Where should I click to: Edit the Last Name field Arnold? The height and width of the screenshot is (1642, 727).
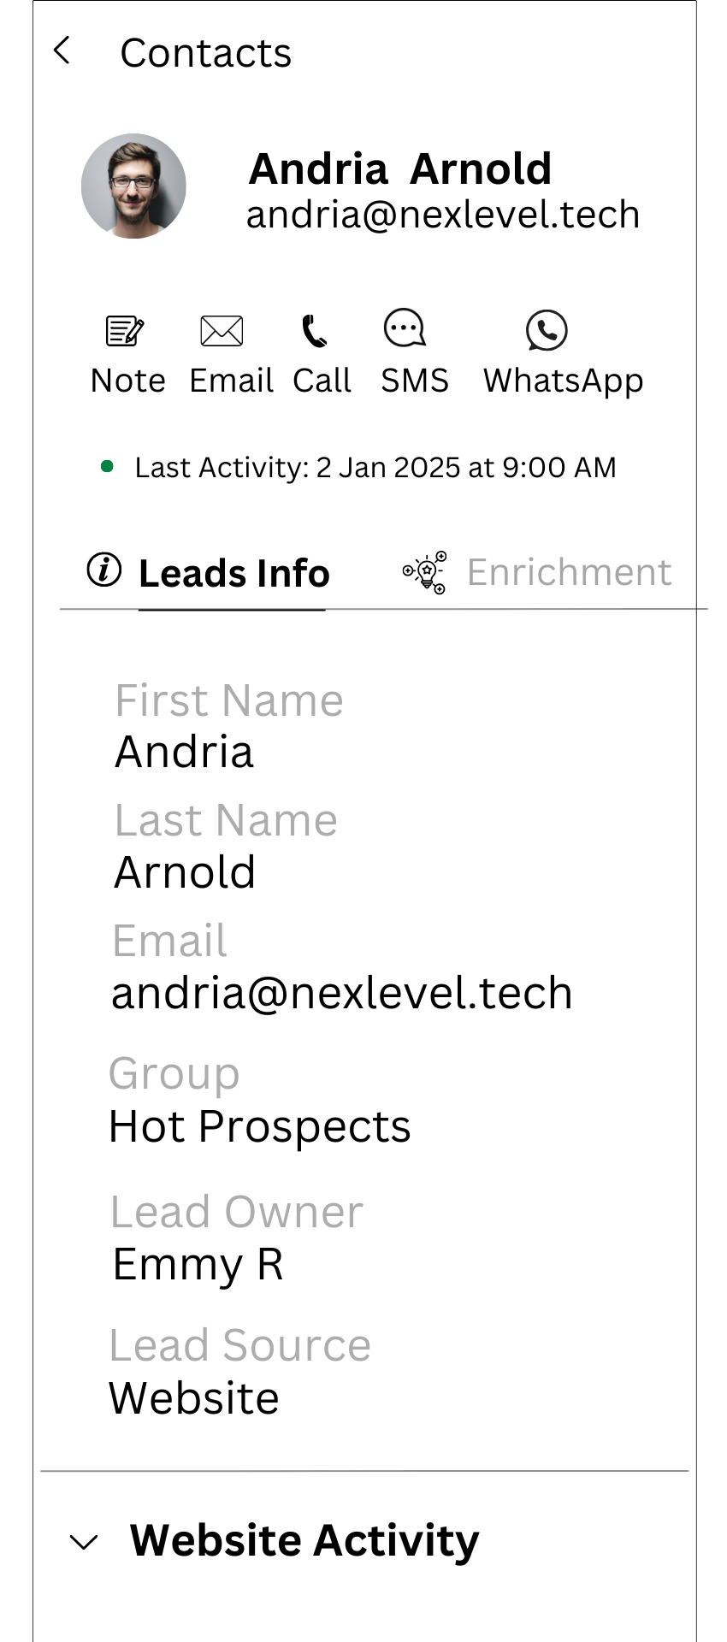[x=186, y=873]
